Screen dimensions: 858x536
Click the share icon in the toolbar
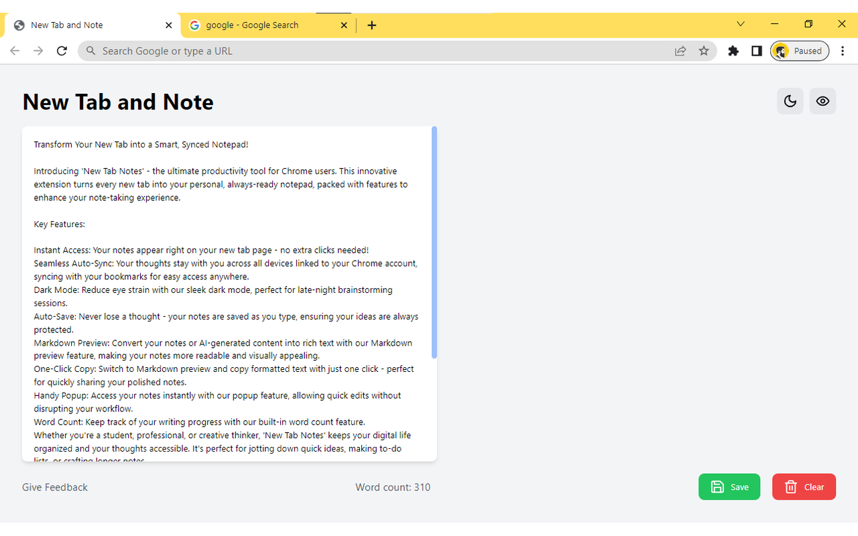point(680,50)
